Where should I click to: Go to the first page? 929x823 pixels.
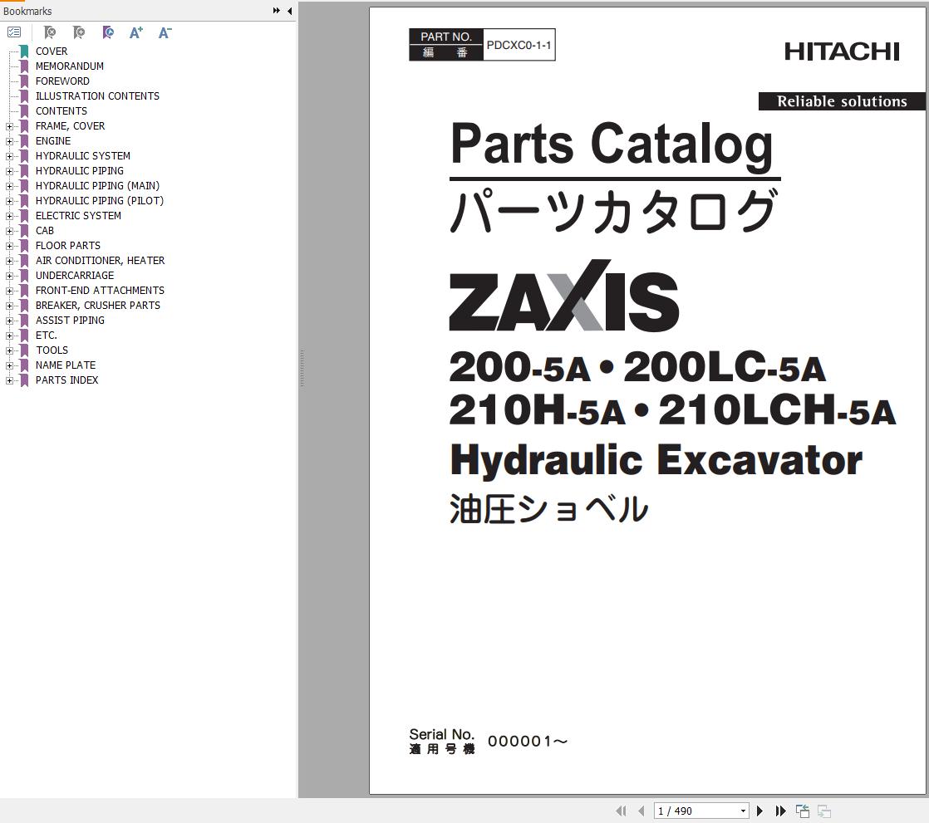621,811
